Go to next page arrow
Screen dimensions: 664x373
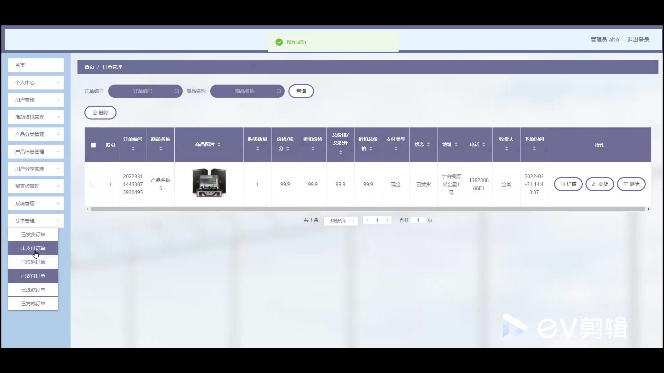tap(387, 220)
